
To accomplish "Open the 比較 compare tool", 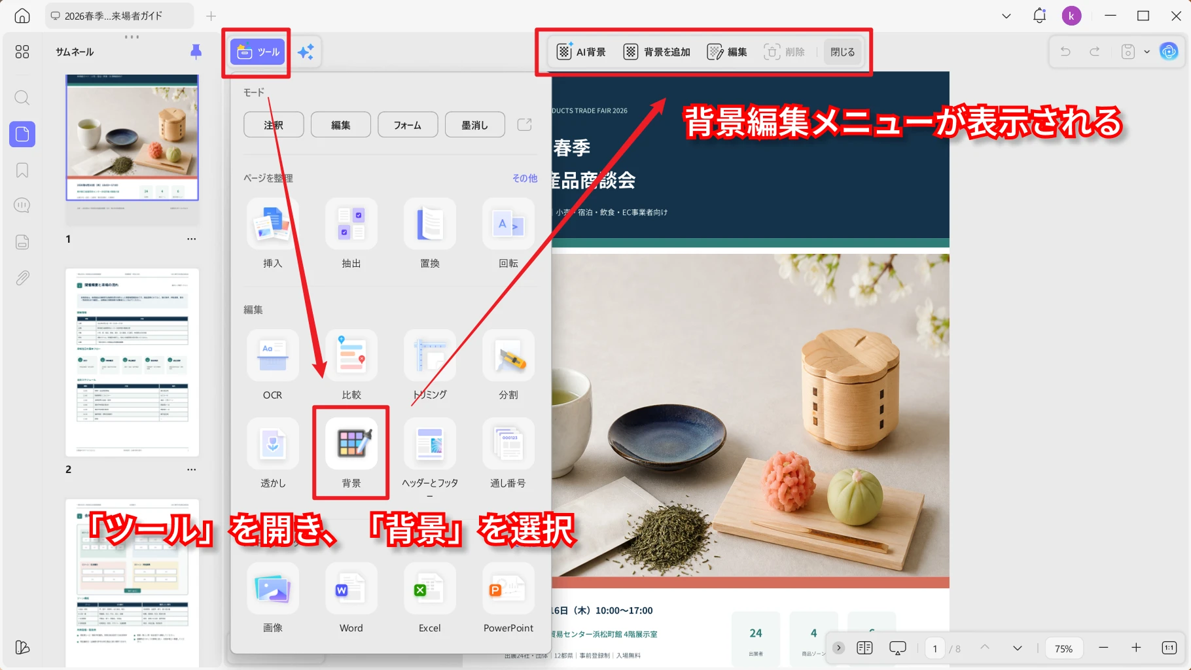I will click(x=351, y=365).
